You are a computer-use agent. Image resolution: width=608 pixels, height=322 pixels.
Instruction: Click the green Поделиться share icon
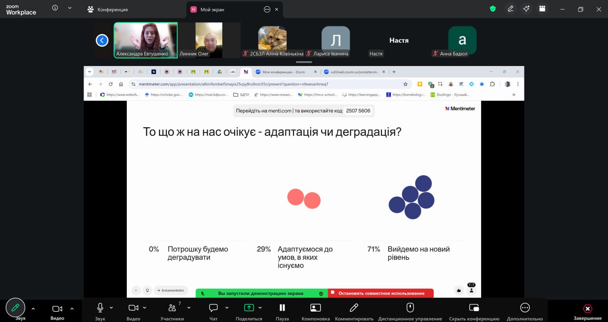(248, 308)
